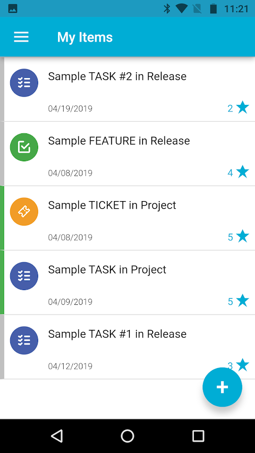Tap the task icon for Sample TASK in Project
Screen dimensions: 255x453
pos(24,276)
